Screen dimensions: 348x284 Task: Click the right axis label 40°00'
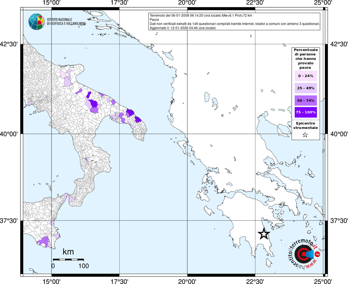click(x=339, y=134)
